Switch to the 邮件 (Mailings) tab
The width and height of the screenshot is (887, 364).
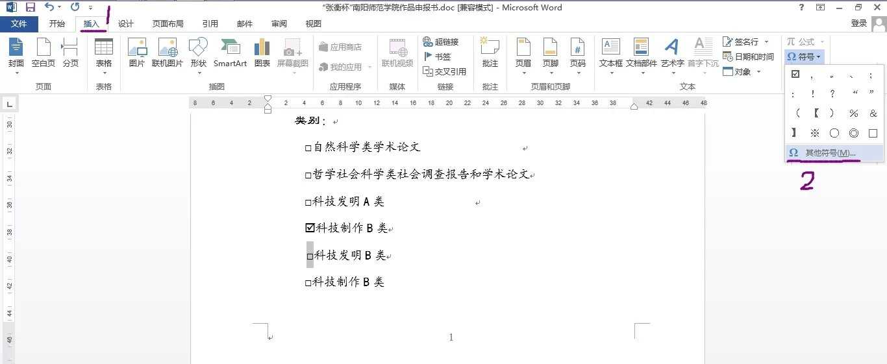[x=245, y=24]
